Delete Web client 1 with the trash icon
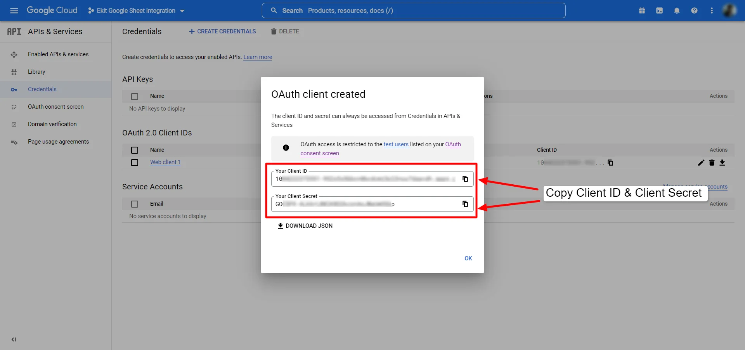Viewport: 745px width, 350px height. (x=712, y=163)
